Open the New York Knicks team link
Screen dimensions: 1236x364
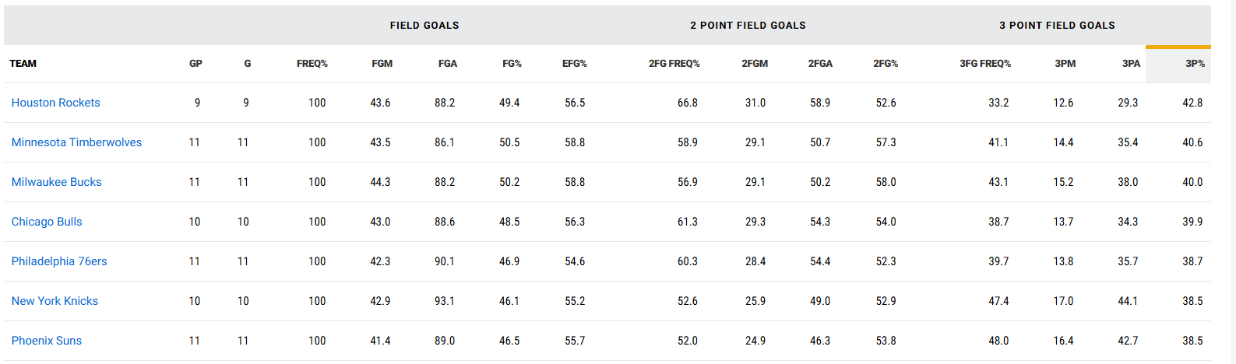55,301
